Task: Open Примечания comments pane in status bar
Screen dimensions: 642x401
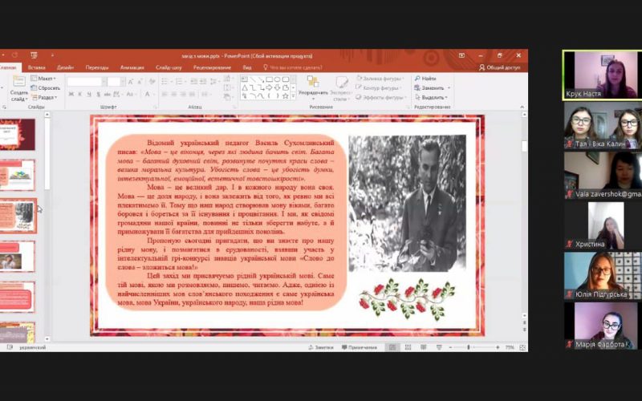Action: click(x=358, y=347)
